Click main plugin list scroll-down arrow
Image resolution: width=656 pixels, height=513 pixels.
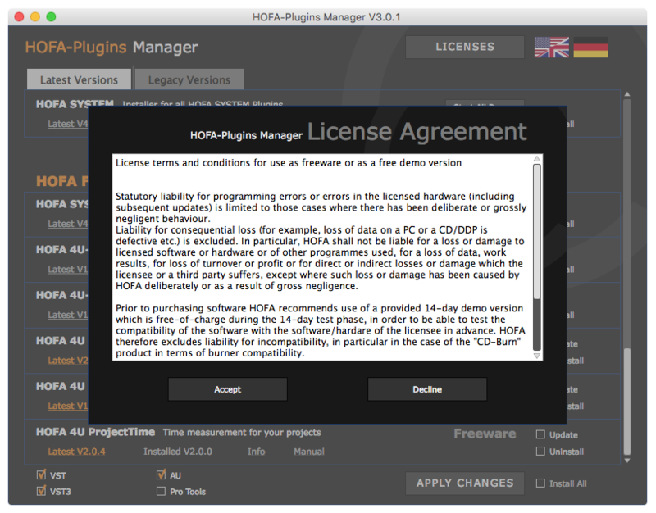point(627,461)
